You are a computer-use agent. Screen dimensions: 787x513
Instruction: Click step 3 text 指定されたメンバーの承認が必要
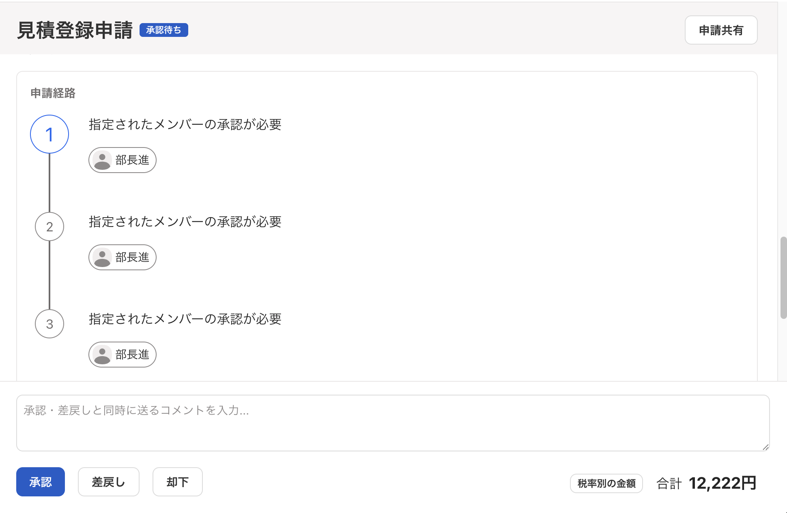pyautogui.click(x=185, y=319)
